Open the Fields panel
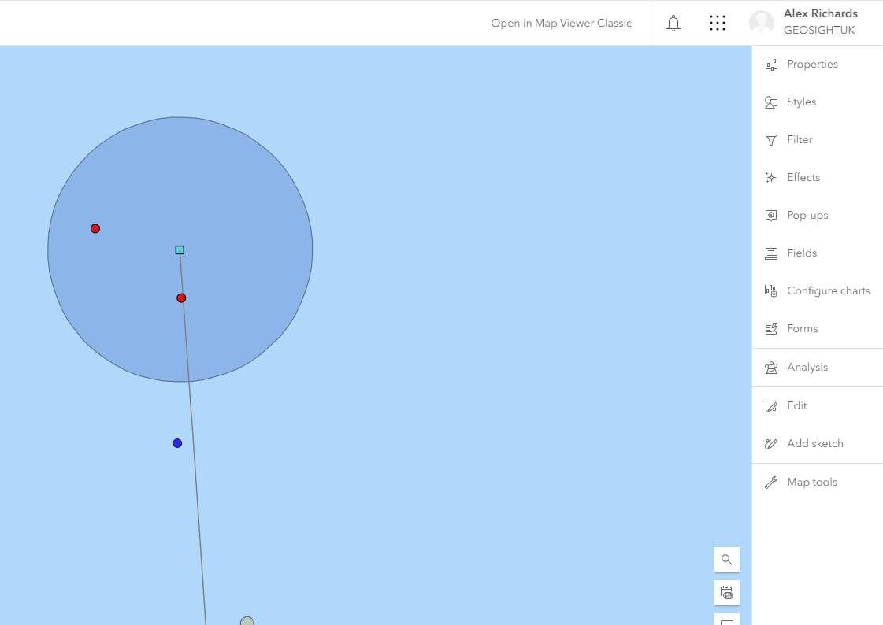Image resolution: width=883 pixels, height=625 pixels. [x=801, y=253]
